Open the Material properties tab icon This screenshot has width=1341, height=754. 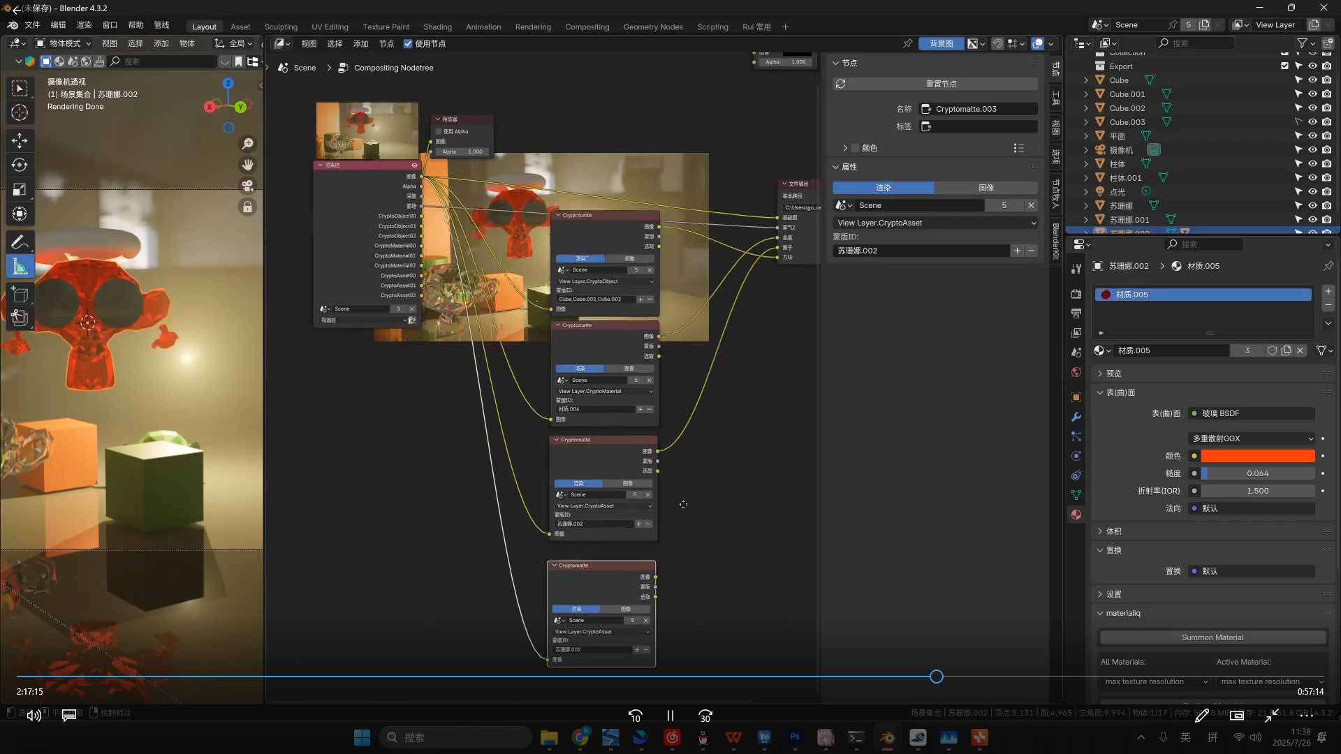1076,515
